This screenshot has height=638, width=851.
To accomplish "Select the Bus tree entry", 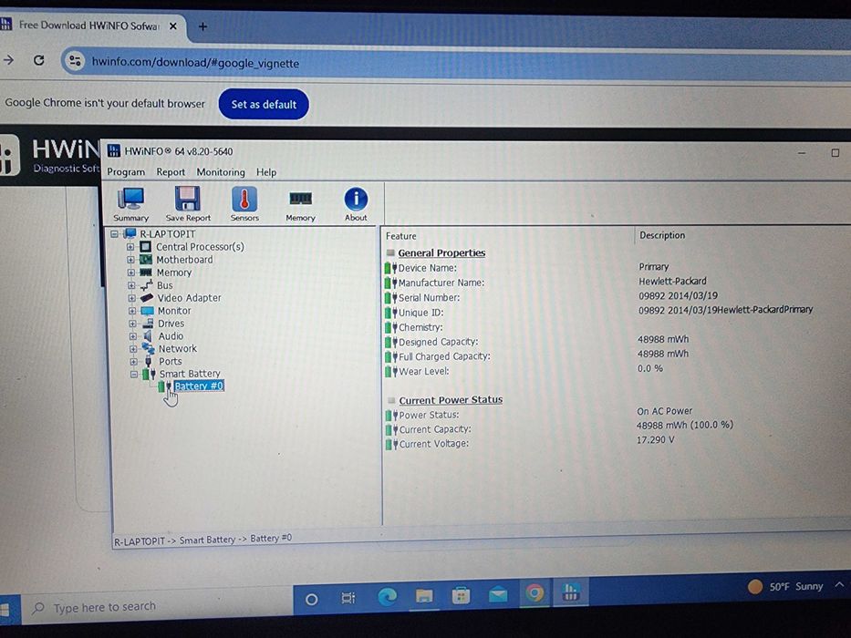I will (x=164, y=285).
